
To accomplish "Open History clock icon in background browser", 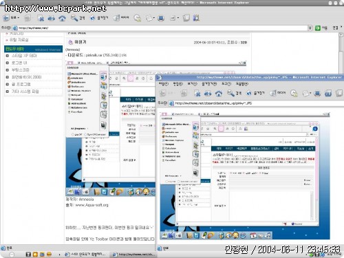I will 137,18.
